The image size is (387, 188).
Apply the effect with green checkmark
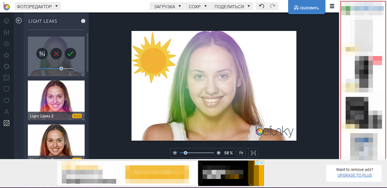(71, 54)
